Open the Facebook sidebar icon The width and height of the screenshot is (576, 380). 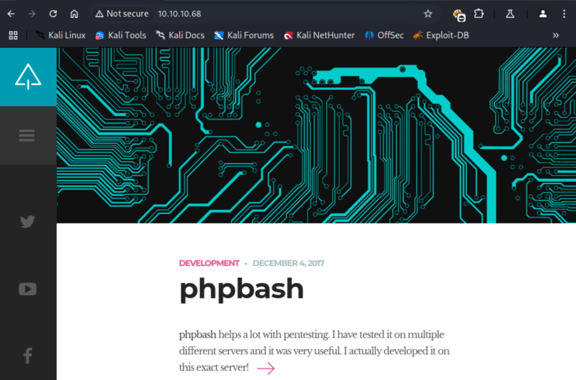[x=28, y=355]
